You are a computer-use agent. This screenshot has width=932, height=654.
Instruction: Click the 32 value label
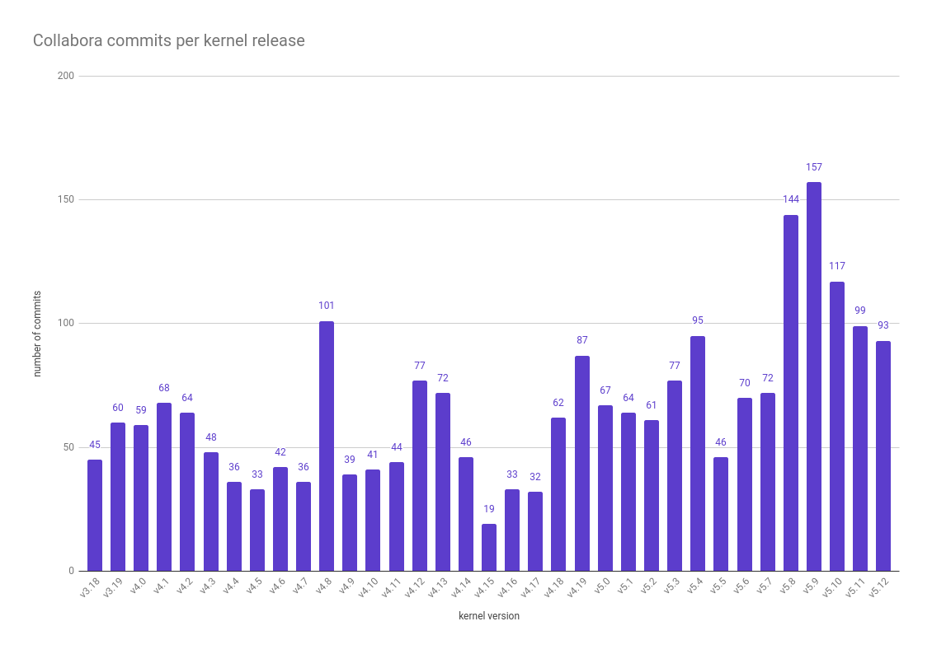[535, 477]
